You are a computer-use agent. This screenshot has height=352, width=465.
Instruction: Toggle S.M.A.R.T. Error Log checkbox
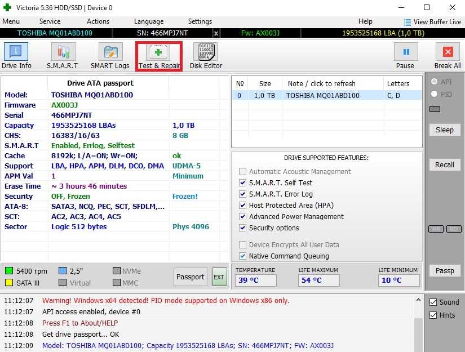[x=242, y=194]
